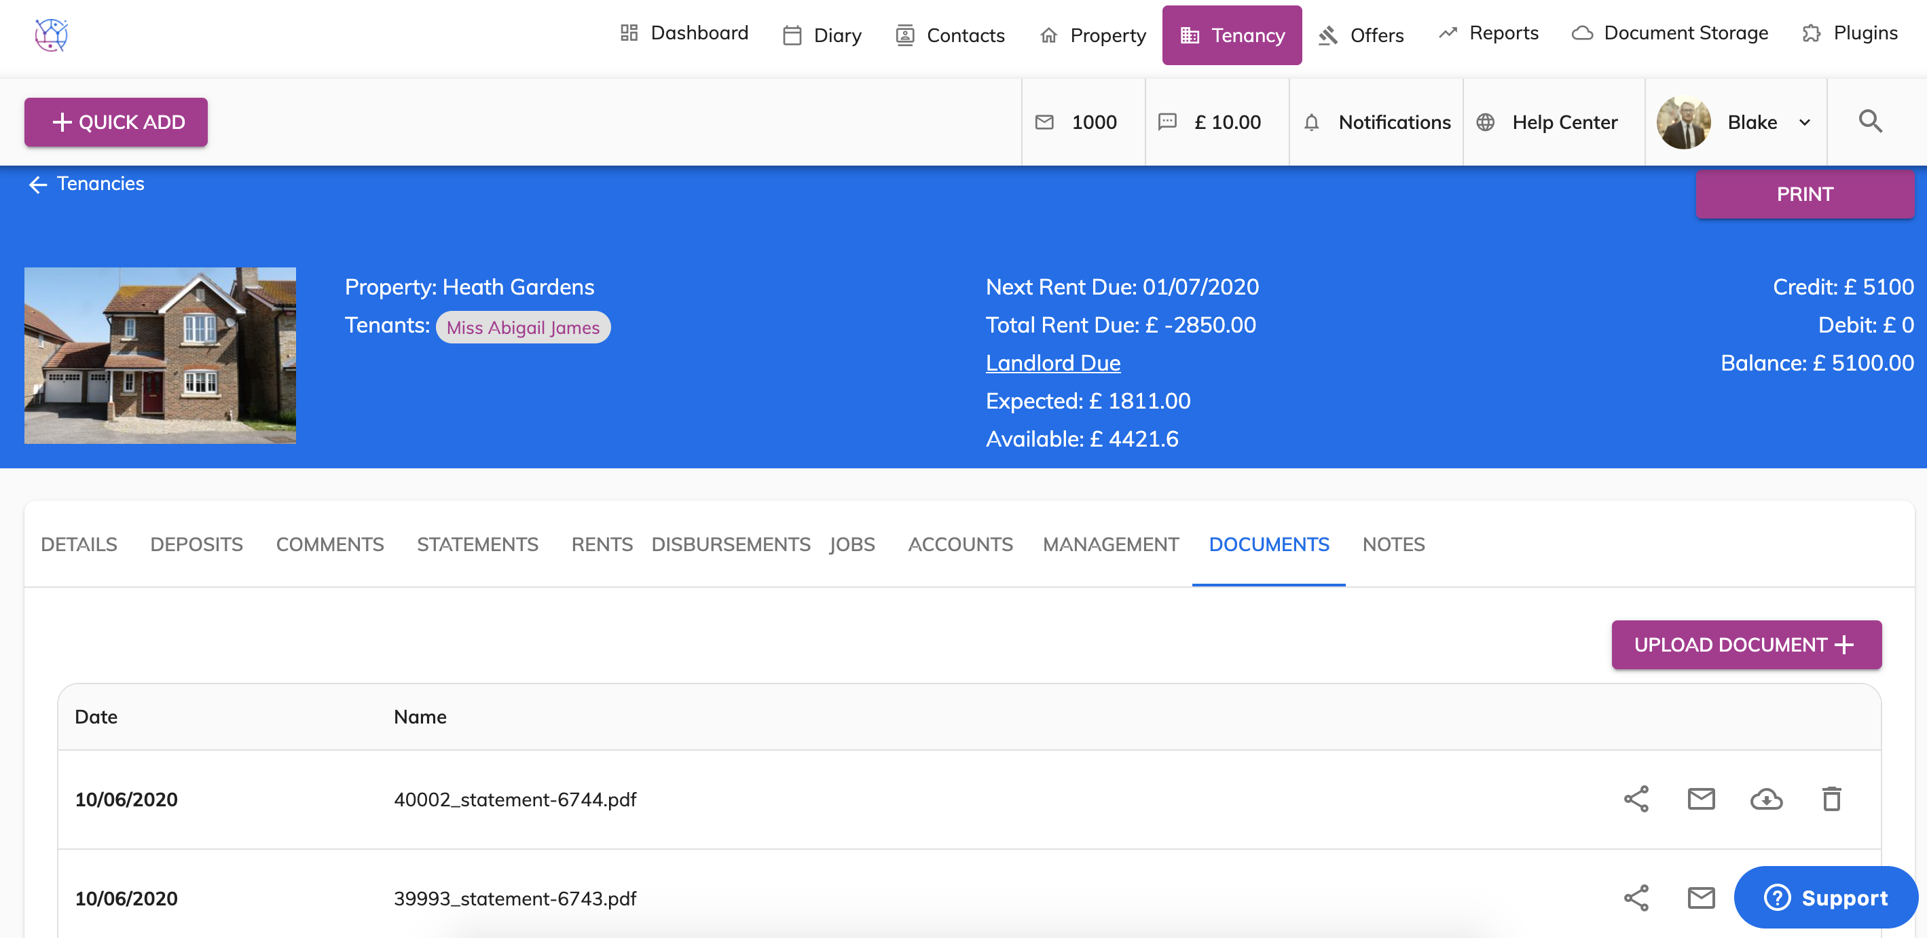This screenshot has height=938, width=1927.
Task: Click the Heath Gardens property photo
Action: click(160, 355)
